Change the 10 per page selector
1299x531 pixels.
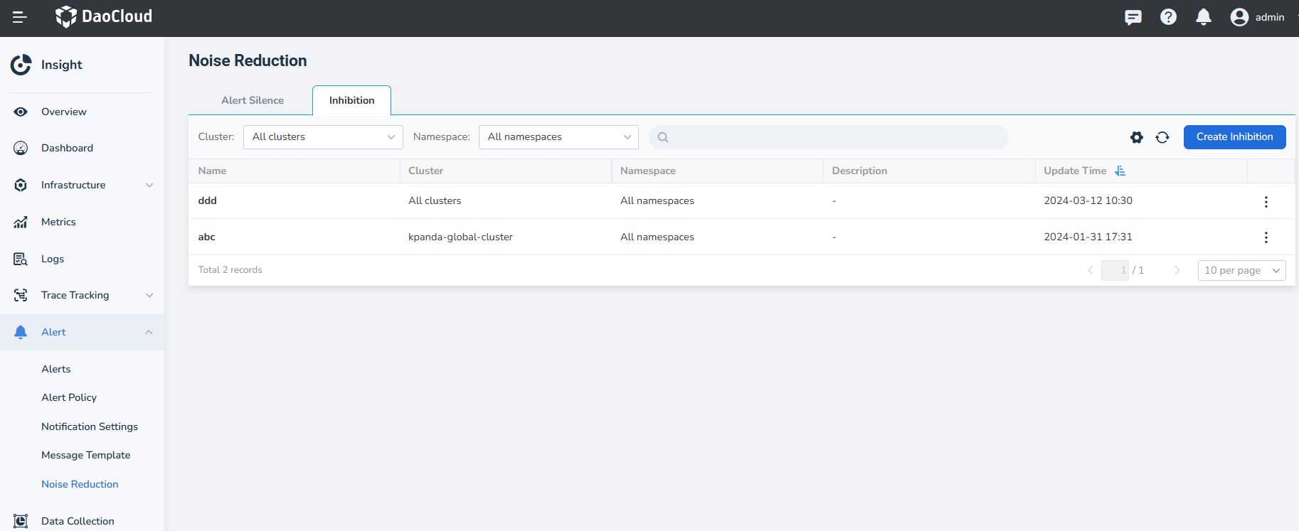point(1241,270)
